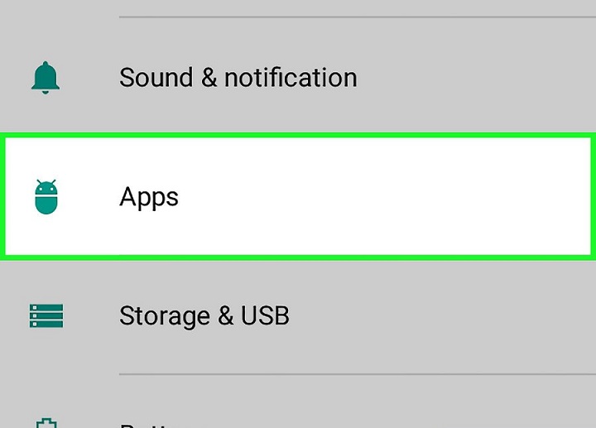Select the Storage & USB label
Image resolution: width=596 pixels, height=428 pixels.
[x=204, y=316]
